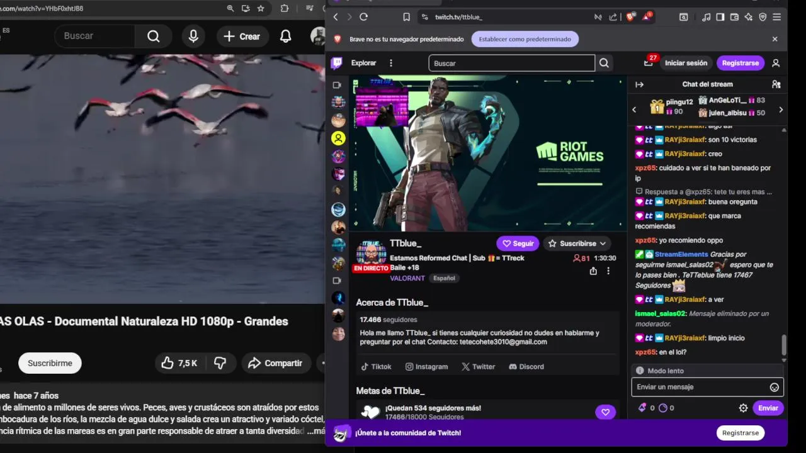Screen dimensions: 806x453
Task: Click the Modo lento info icon
Action: [x=640, y=371]
